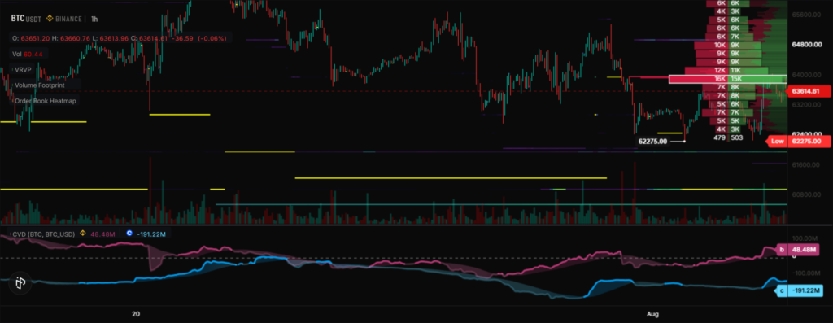Screen dimensions: 833x323
Task: Click the OHLC values readout
Action: (120, 38)
